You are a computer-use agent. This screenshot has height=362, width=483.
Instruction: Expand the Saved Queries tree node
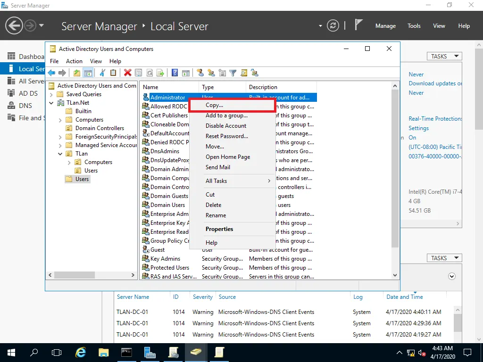pos(51,94)
